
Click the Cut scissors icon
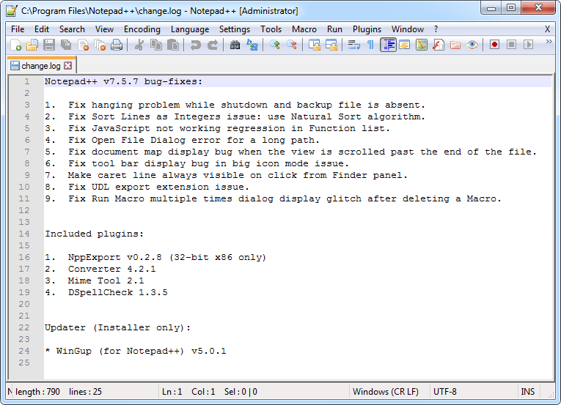(x=139, y=45)
